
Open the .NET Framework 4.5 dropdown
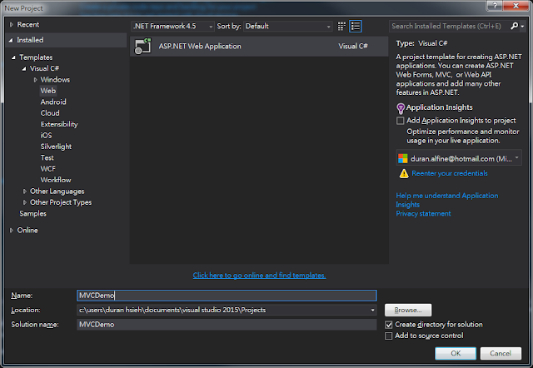tap(172, 26)
